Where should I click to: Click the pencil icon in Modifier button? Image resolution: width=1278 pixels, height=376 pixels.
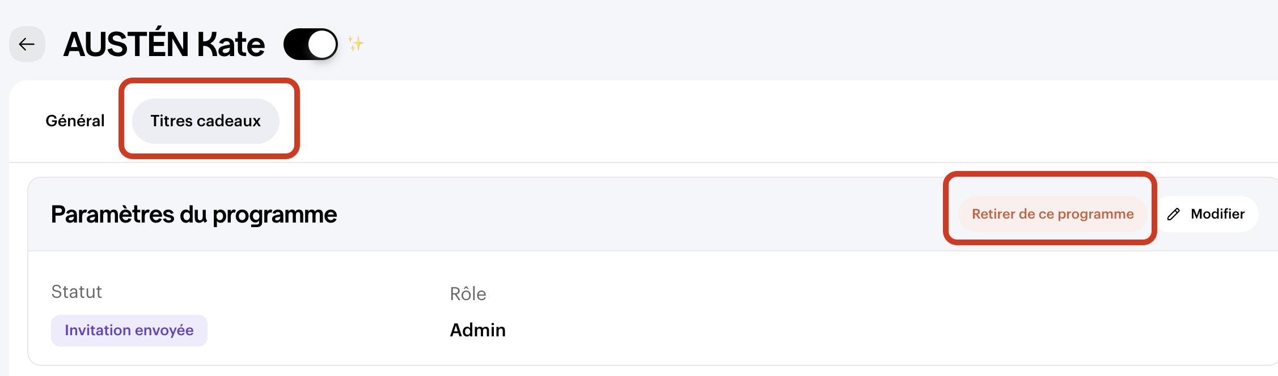pos(1174,214)
